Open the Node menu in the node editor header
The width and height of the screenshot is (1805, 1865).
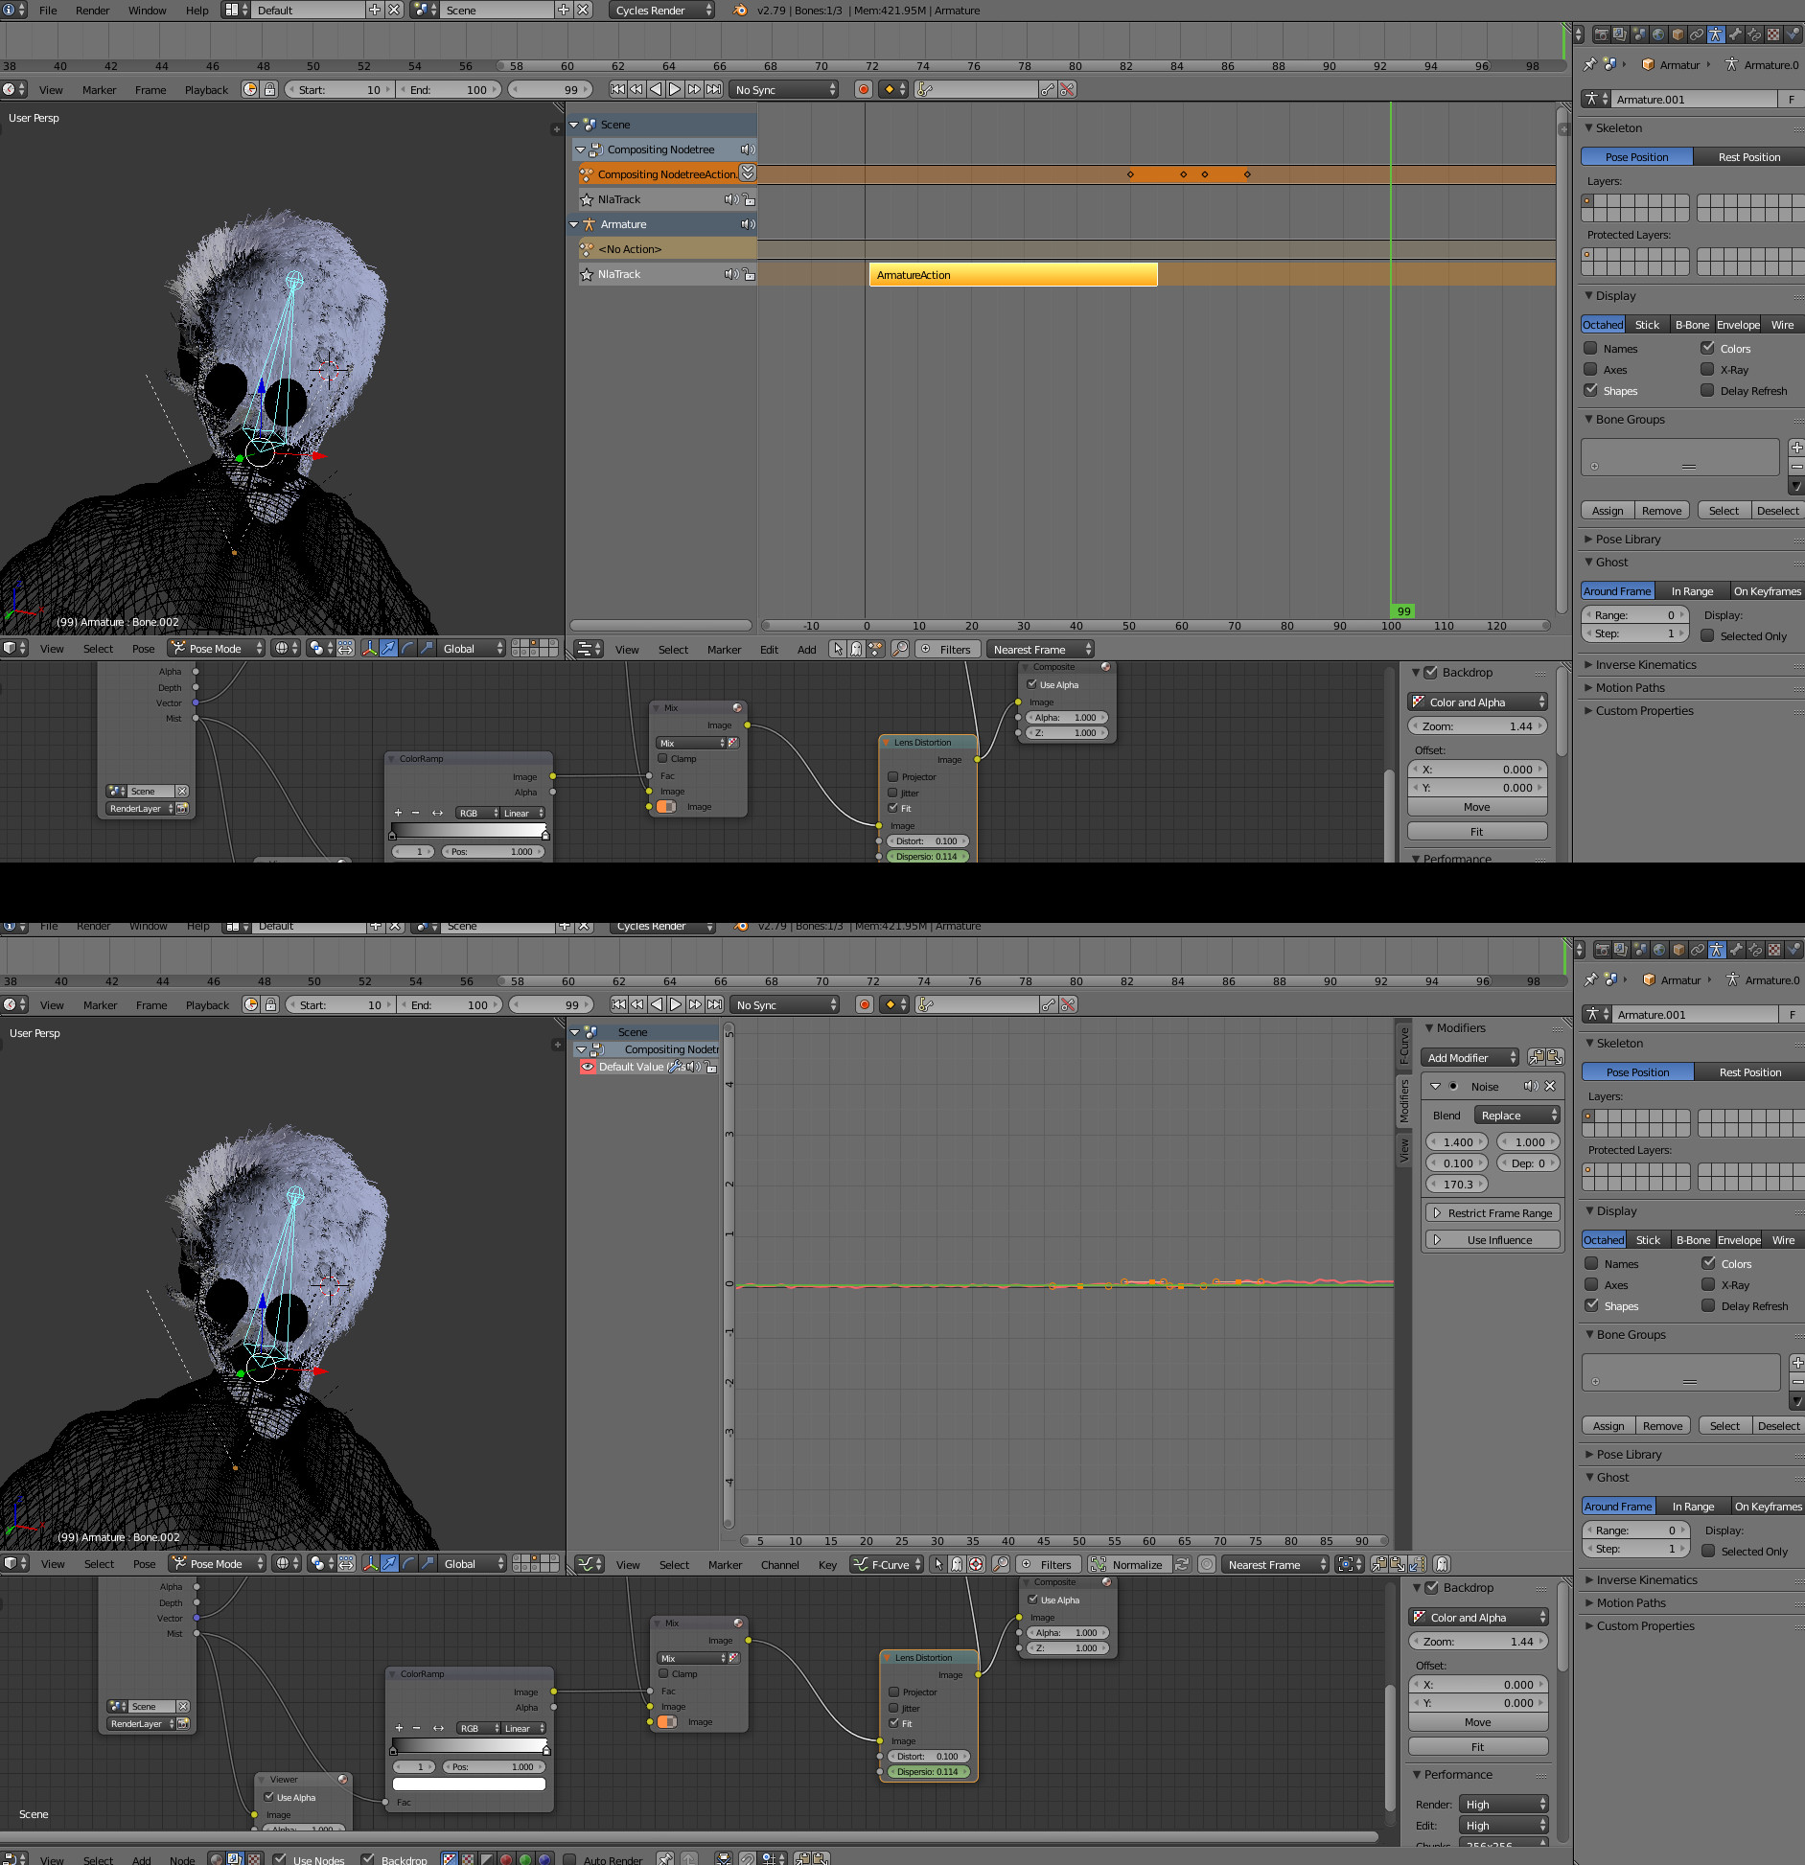click(x=182, y=1859)
